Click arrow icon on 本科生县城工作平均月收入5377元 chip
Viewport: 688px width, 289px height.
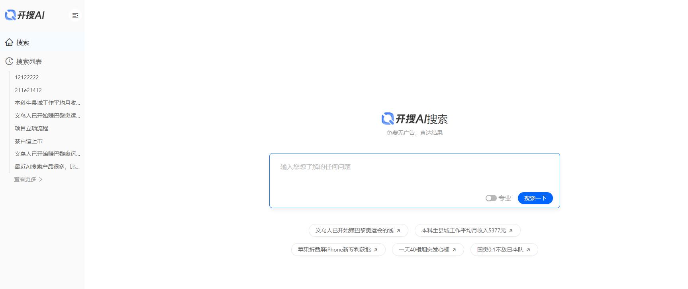pos(511,231)
